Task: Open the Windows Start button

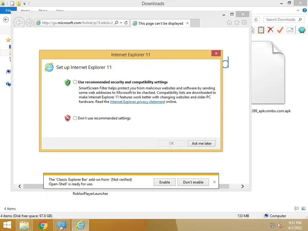Action: [7, 225]
